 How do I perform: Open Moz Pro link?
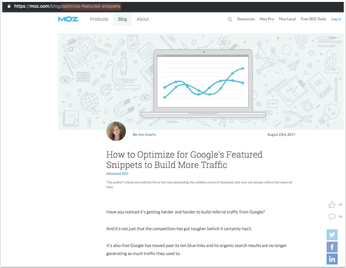click(267, 19)
